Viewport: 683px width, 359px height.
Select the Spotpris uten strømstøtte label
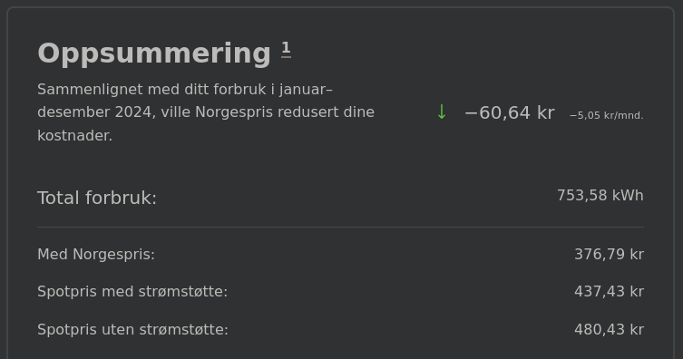pos(132,329)
